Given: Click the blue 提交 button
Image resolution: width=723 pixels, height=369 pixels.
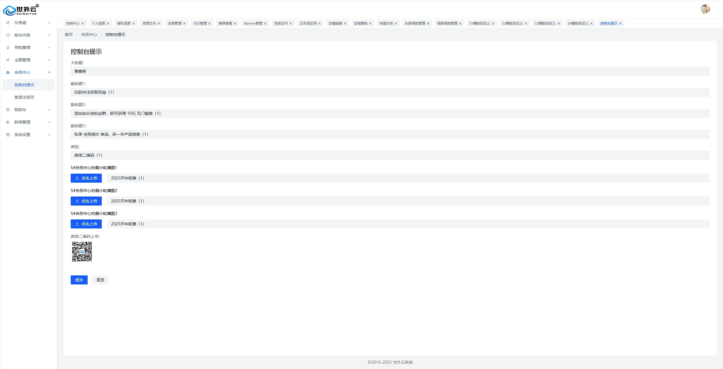Looking at the screenshot, I should point(79,280).
